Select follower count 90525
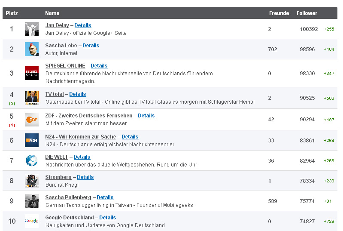The height and width of the screenshot is (231, 343). tap(307, 98)
